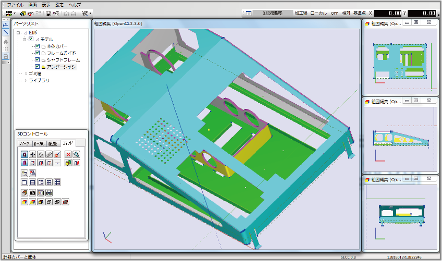Click the help pointer question mark icon
This screenshot has height=261, width=442.
84,13
